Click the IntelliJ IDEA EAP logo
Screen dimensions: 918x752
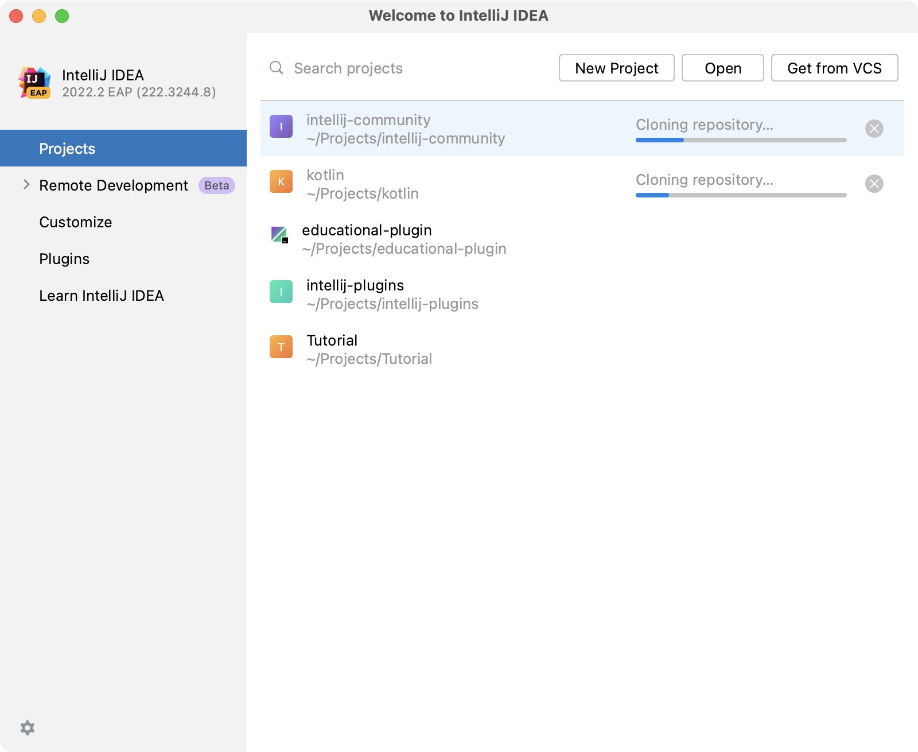point(36,82)
